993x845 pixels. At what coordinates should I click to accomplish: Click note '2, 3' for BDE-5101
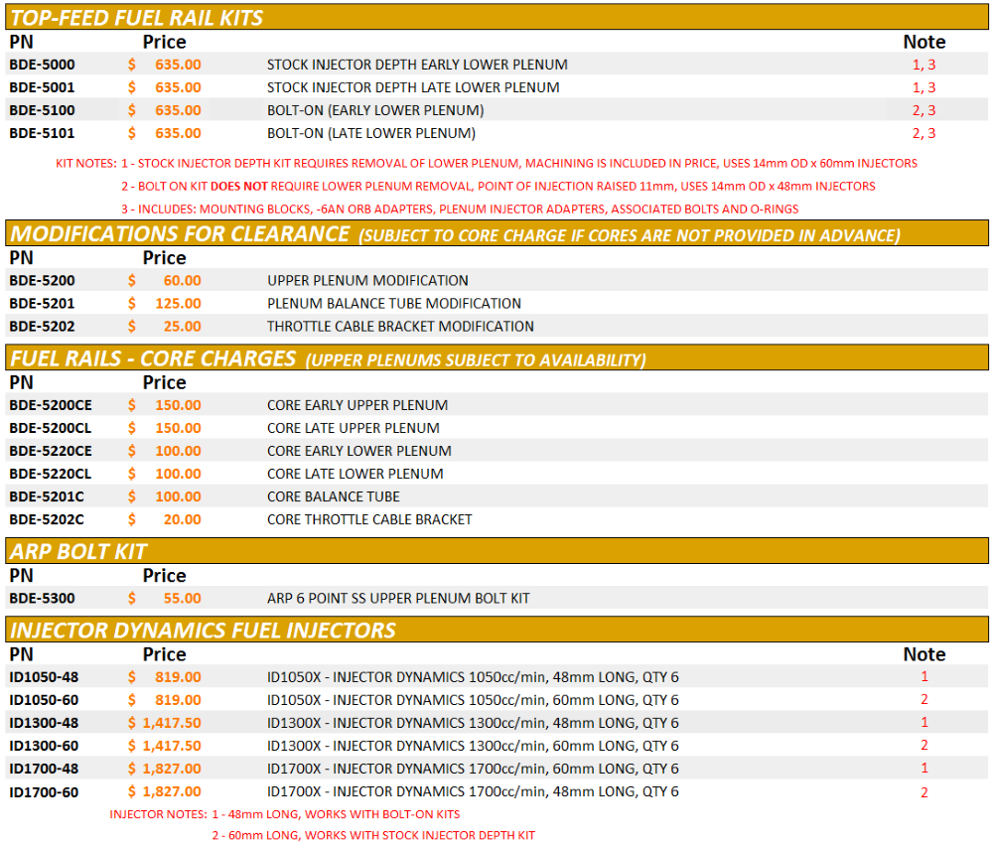[923, 133]
